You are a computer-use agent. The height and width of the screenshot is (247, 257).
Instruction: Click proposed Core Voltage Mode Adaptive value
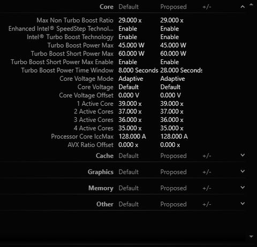[172, 79]
